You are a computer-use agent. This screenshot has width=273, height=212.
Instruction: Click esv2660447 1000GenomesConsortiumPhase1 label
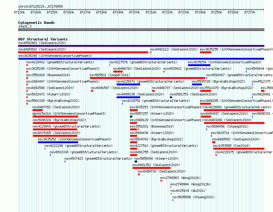[63, 81]
